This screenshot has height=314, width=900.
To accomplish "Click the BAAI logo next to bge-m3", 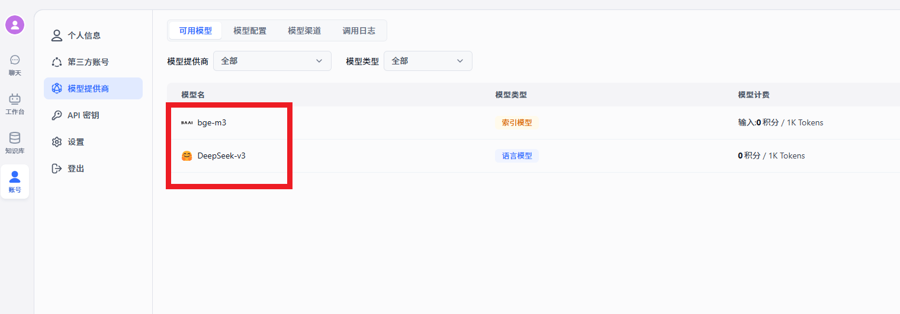I will tap(187, 123).
